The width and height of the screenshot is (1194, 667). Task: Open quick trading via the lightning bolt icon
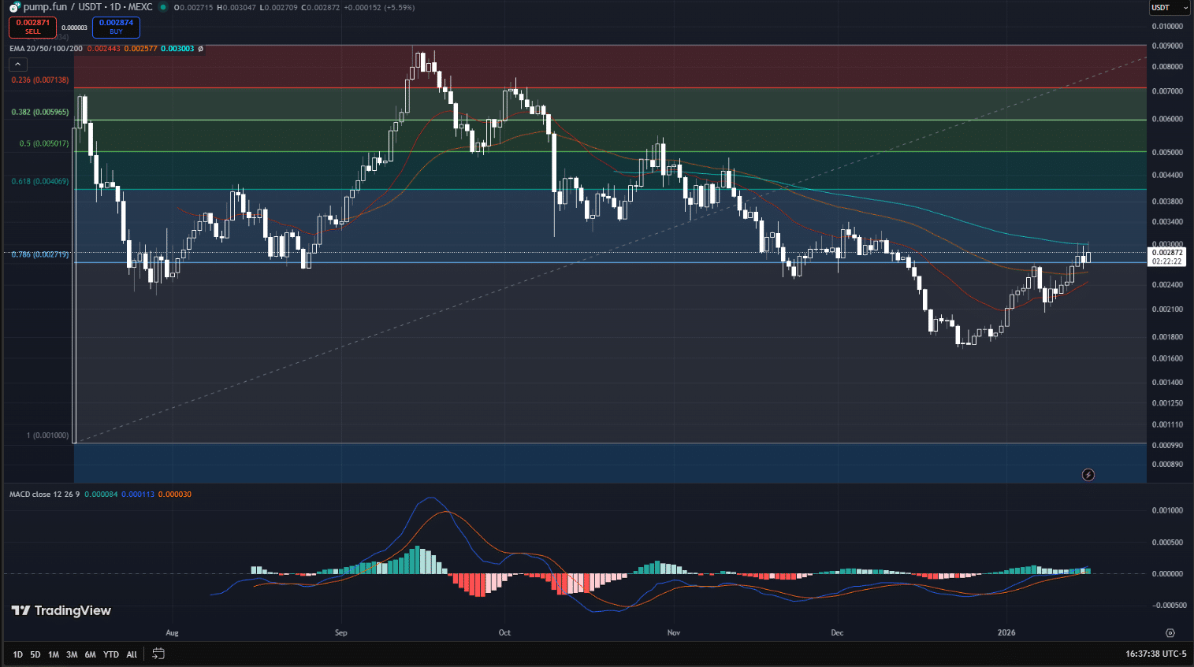pos(1088,474)
